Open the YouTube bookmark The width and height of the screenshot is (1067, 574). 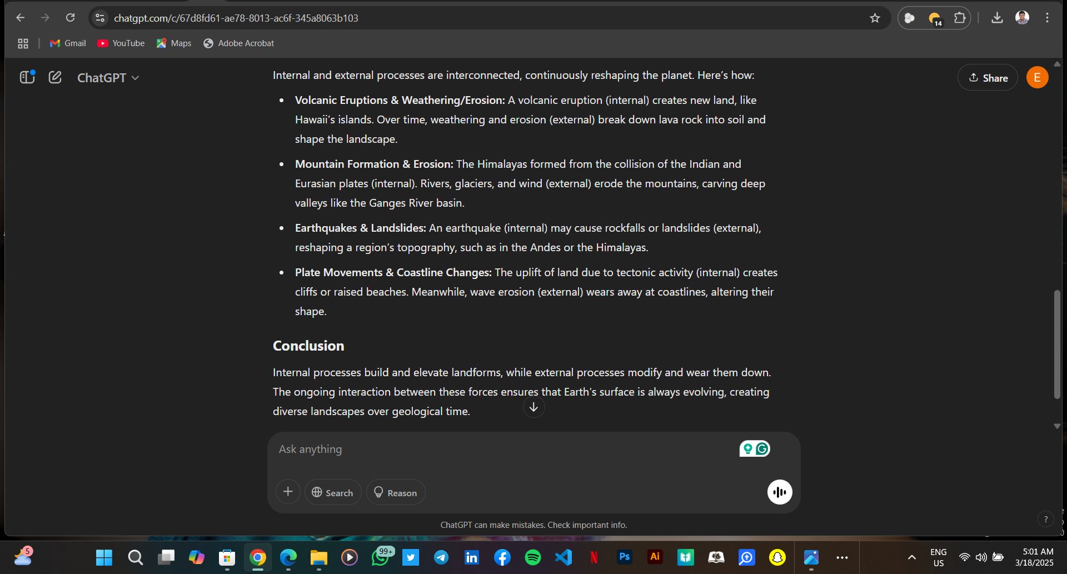pos(121,43)
